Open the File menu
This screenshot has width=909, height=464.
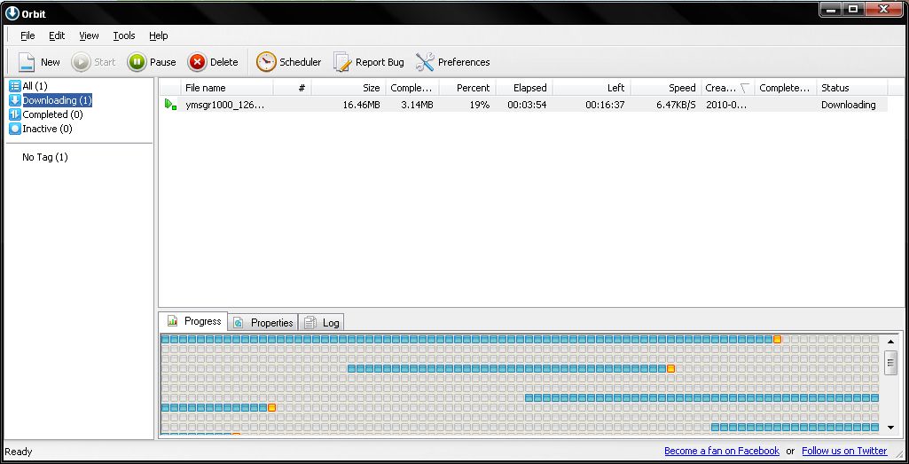27,35
